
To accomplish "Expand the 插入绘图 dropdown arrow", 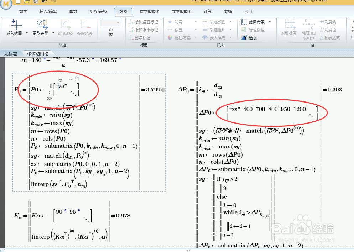I will click(27, 33).
